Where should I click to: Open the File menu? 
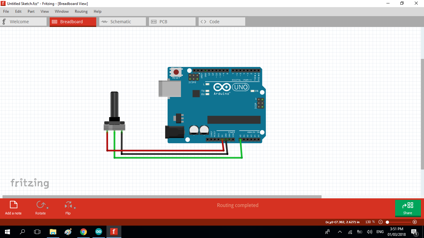tap(6, 11)
